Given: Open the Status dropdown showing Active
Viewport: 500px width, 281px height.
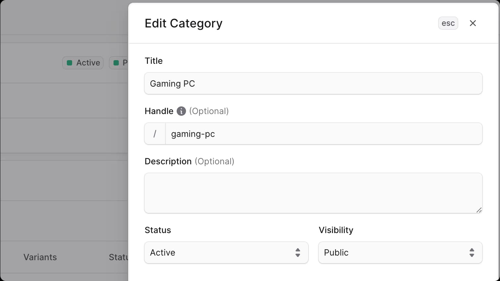Looking at the screenshot, I should point(226,253).
